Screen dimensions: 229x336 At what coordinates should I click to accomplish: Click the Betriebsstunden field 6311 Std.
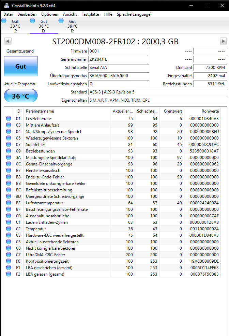[210, 84]
